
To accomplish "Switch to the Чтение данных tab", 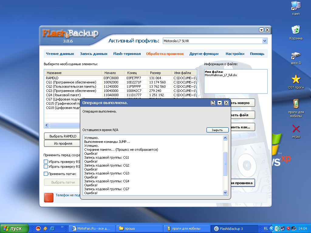I will coord(60,54).
